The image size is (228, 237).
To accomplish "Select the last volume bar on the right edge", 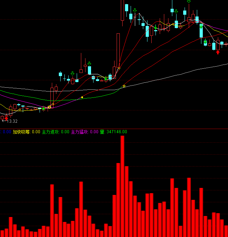I will tap(226, 231).
